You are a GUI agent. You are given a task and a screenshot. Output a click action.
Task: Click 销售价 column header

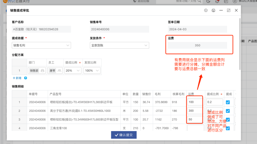(146, 94)
